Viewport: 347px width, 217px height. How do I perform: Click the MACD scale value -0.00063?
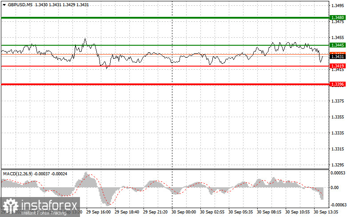pos(338,205)
